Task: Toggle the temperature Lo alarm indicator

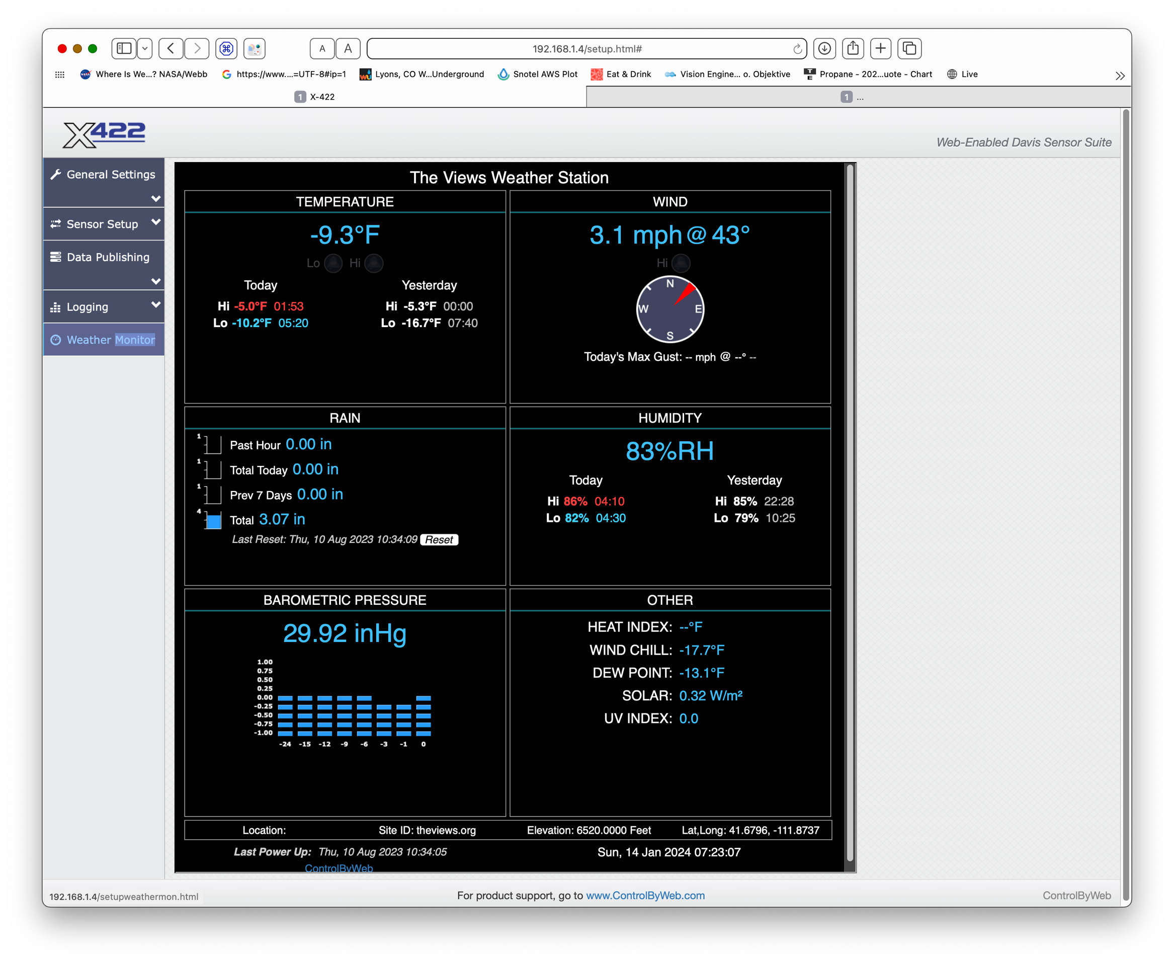Action: click(333, 263)
